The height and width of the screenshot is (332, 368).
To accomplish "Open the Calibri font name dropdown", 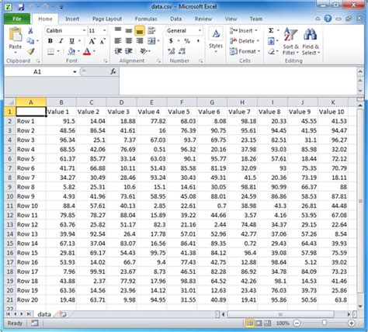I will 84,30.
